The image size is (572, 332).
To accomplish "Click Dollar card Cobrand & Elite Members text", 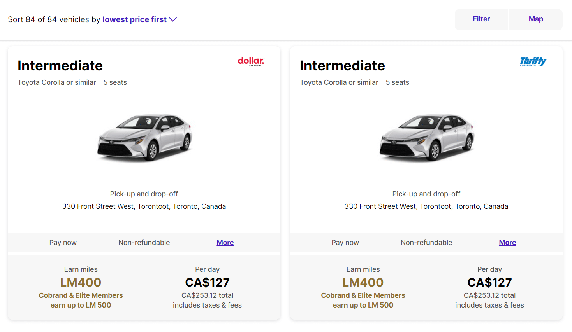I will pyautogui.click(x=81, y=295).
